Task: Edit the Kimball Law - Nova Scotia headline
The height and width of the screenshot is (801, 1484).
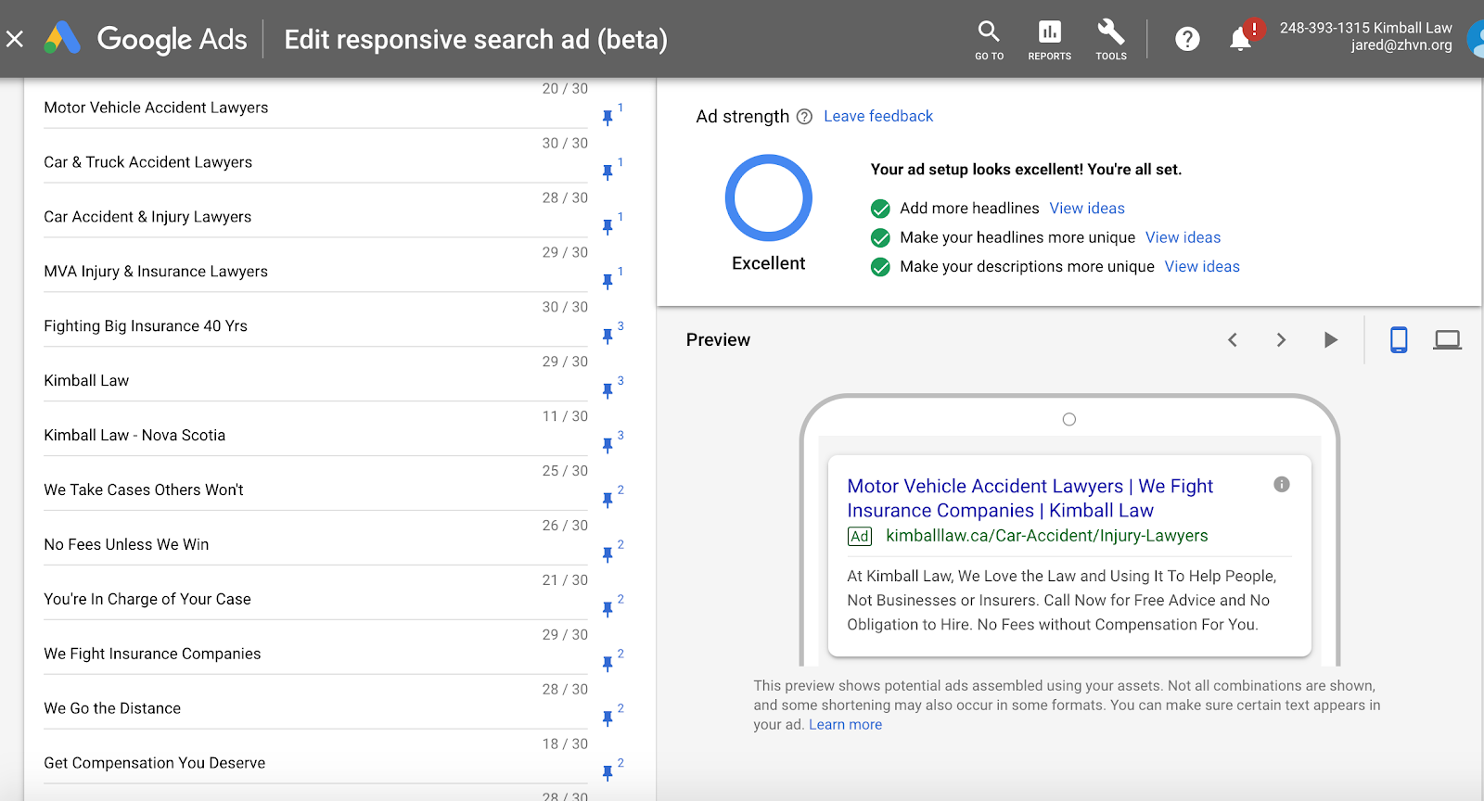Action: (315, 436)
